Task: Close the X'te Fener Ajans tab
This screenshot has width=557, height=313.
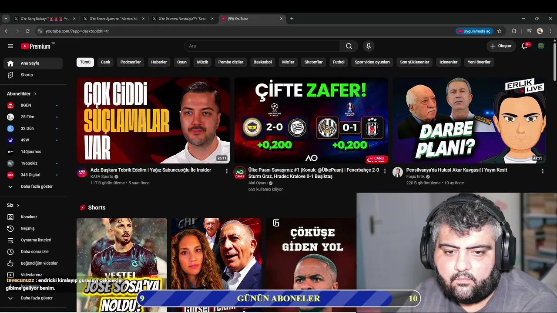Action: pos(143,19)
